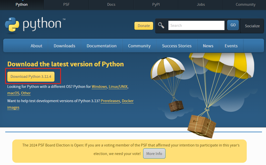Click the magnifying glass search icon
Image resolution: width=266 pixels, height=165 pixels.
(x=161, y=26)
